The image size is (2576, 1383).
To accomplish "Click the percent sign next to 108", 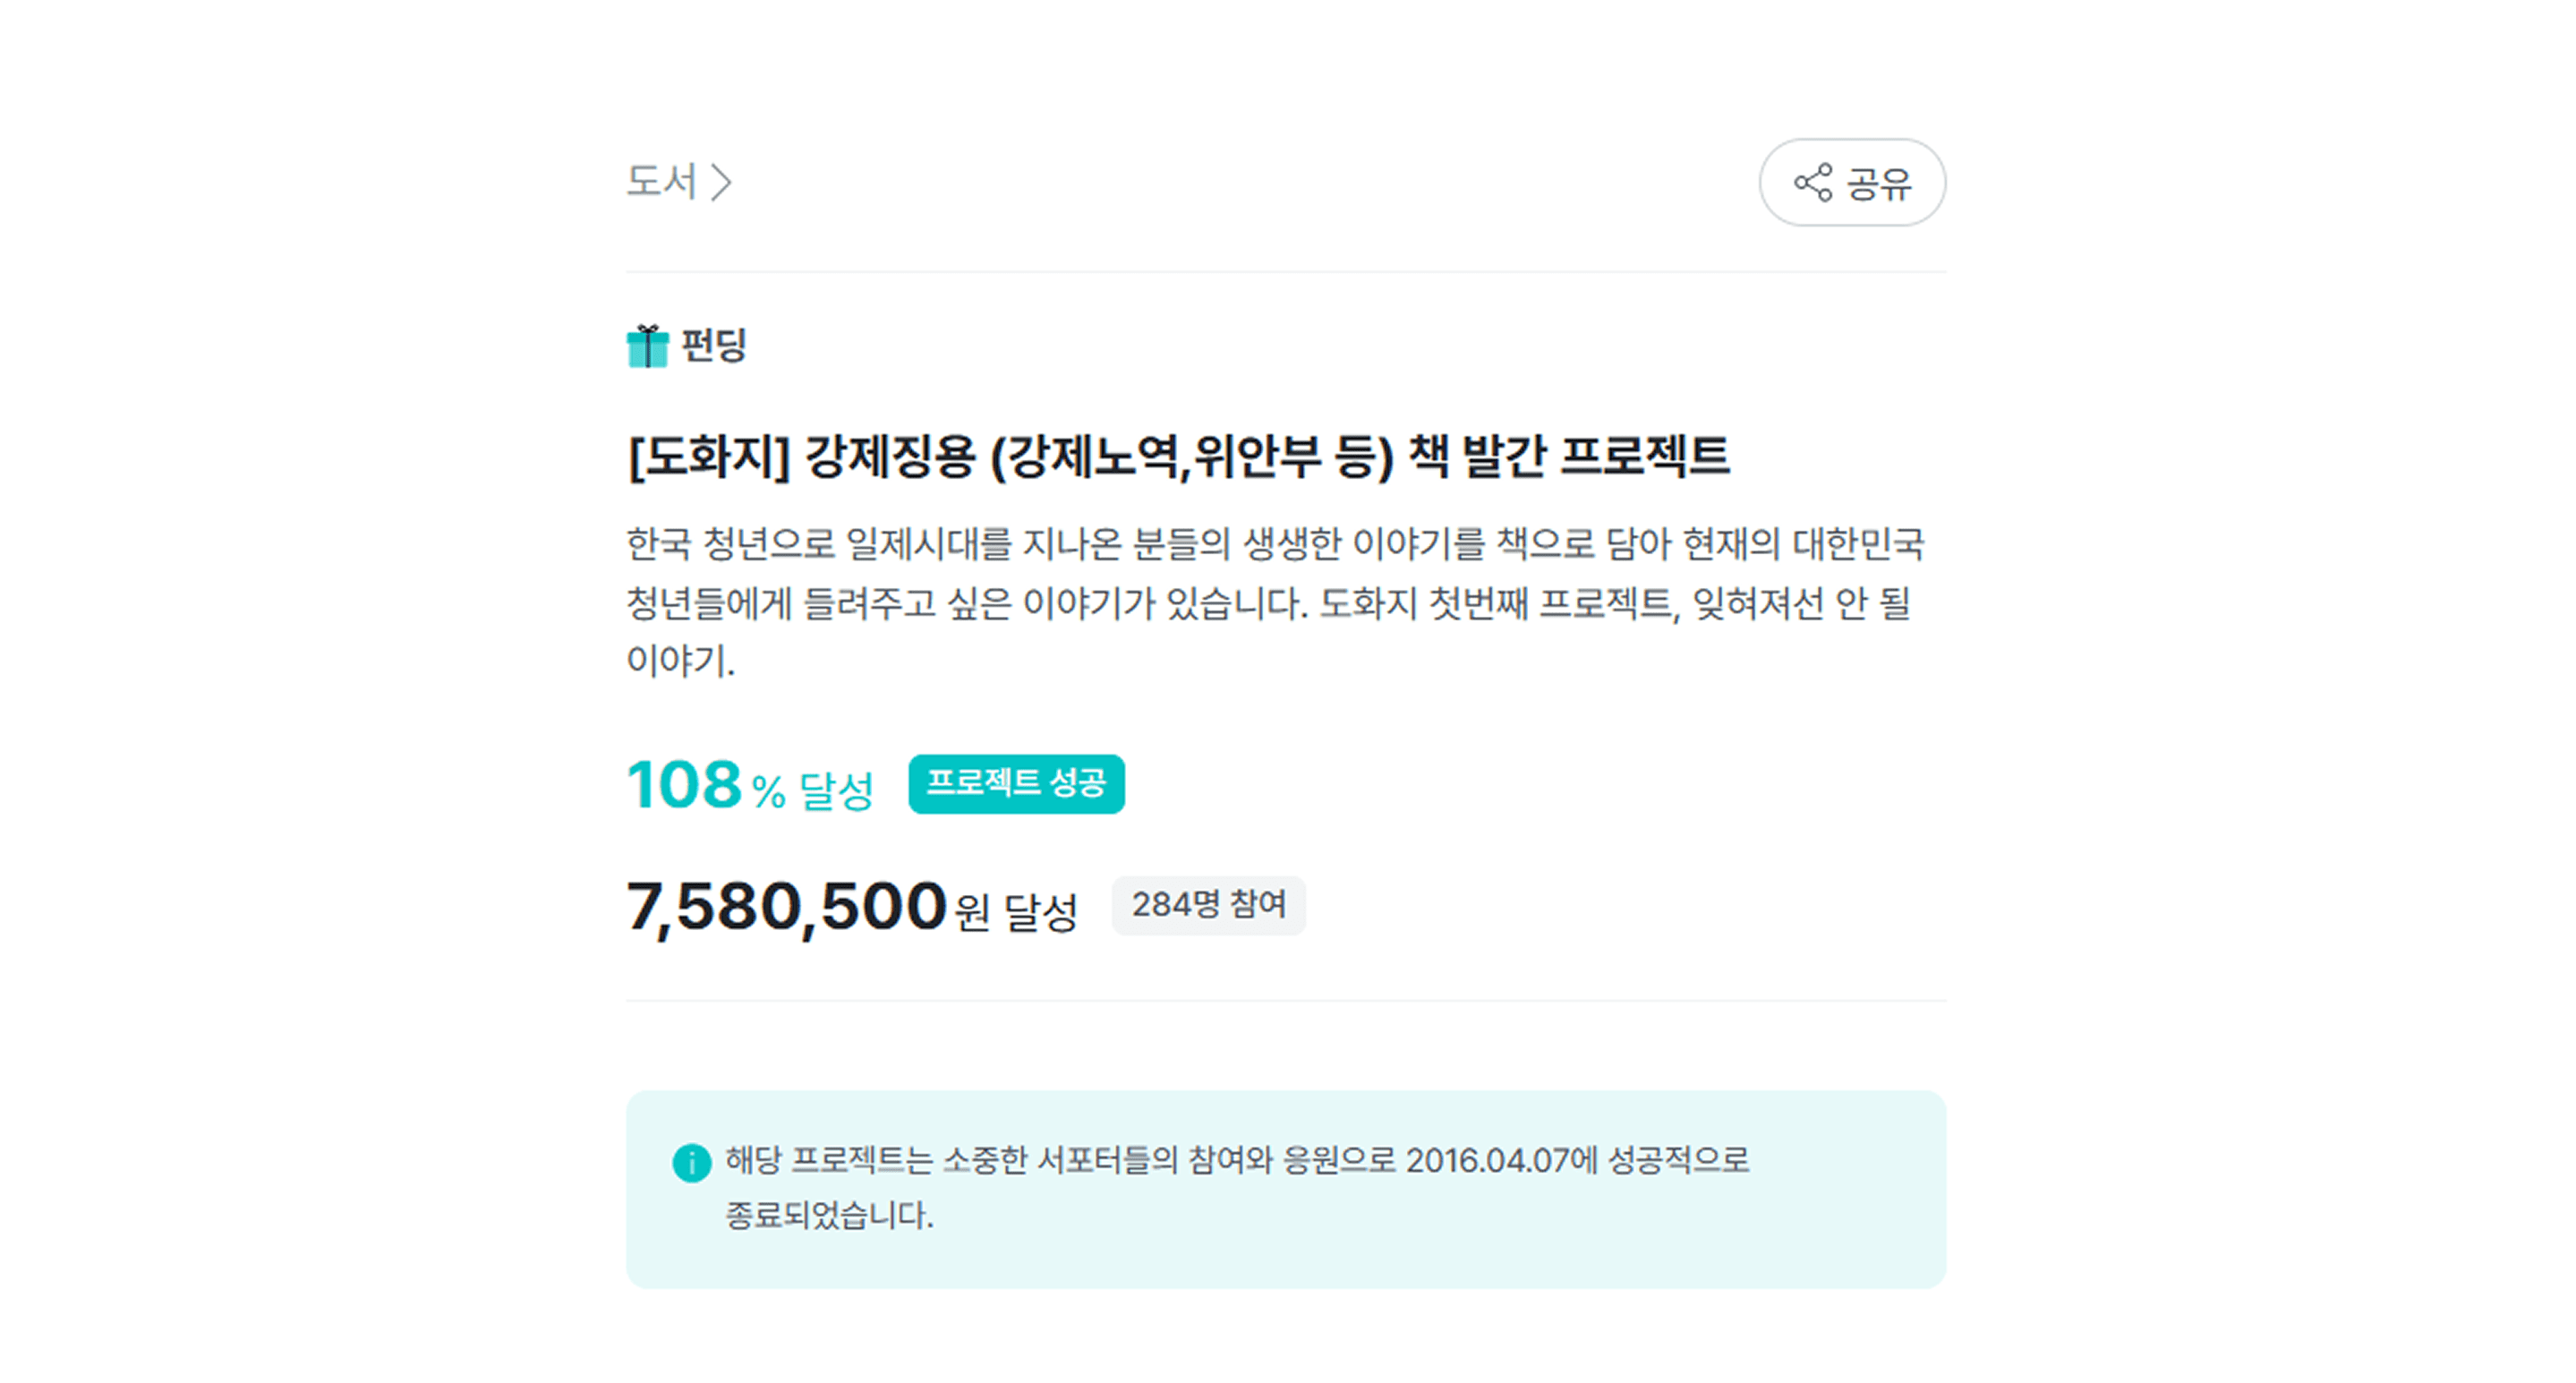I will [768, 792].
